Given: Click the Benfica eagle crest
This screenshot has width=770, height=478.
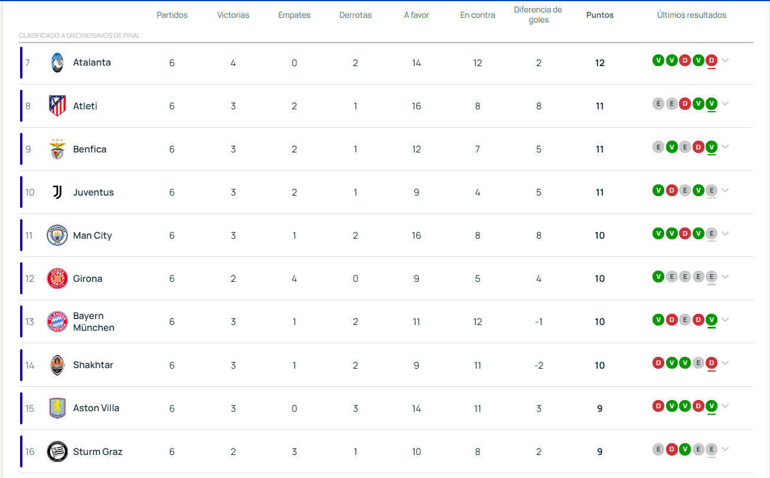Looking at the screenshot, I should point(57,149).
